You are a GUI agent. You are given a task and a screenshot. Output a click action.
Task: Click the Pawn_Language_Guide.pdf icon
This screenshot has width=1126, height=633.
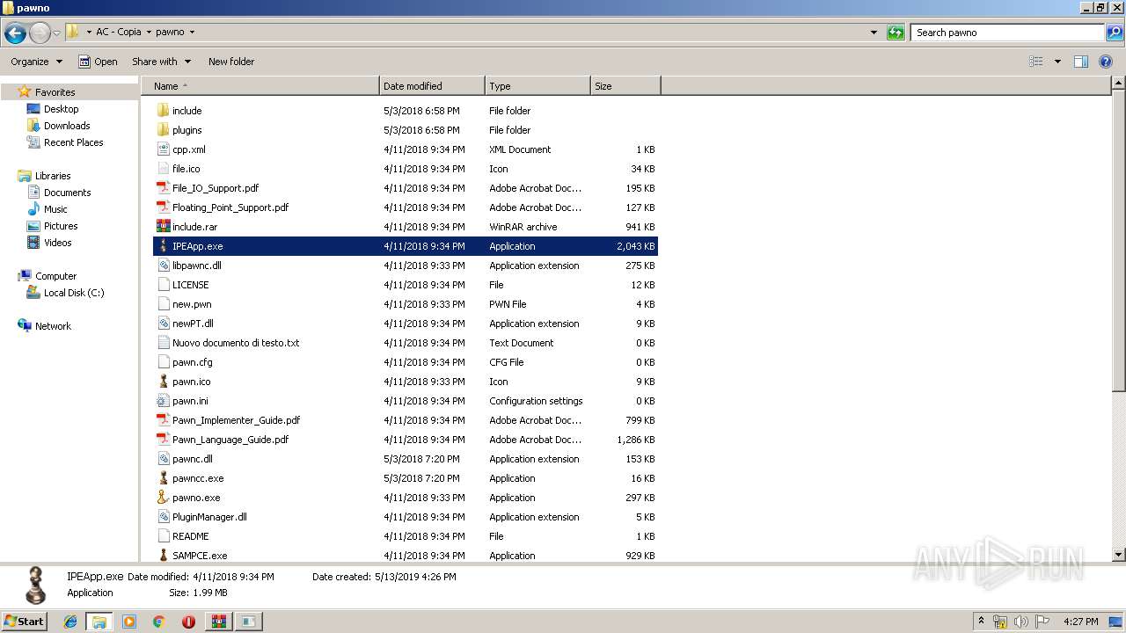(163, 440)
